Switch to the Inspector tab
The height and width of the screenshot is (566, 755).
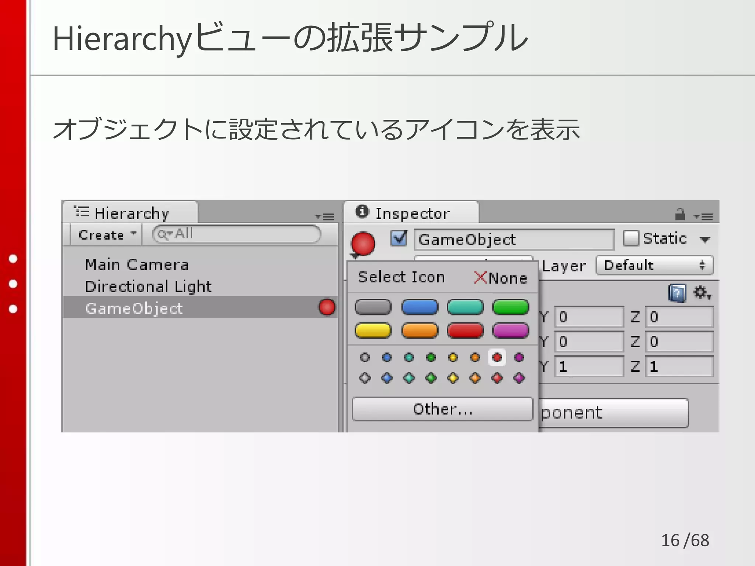click(x=411, y=213)
